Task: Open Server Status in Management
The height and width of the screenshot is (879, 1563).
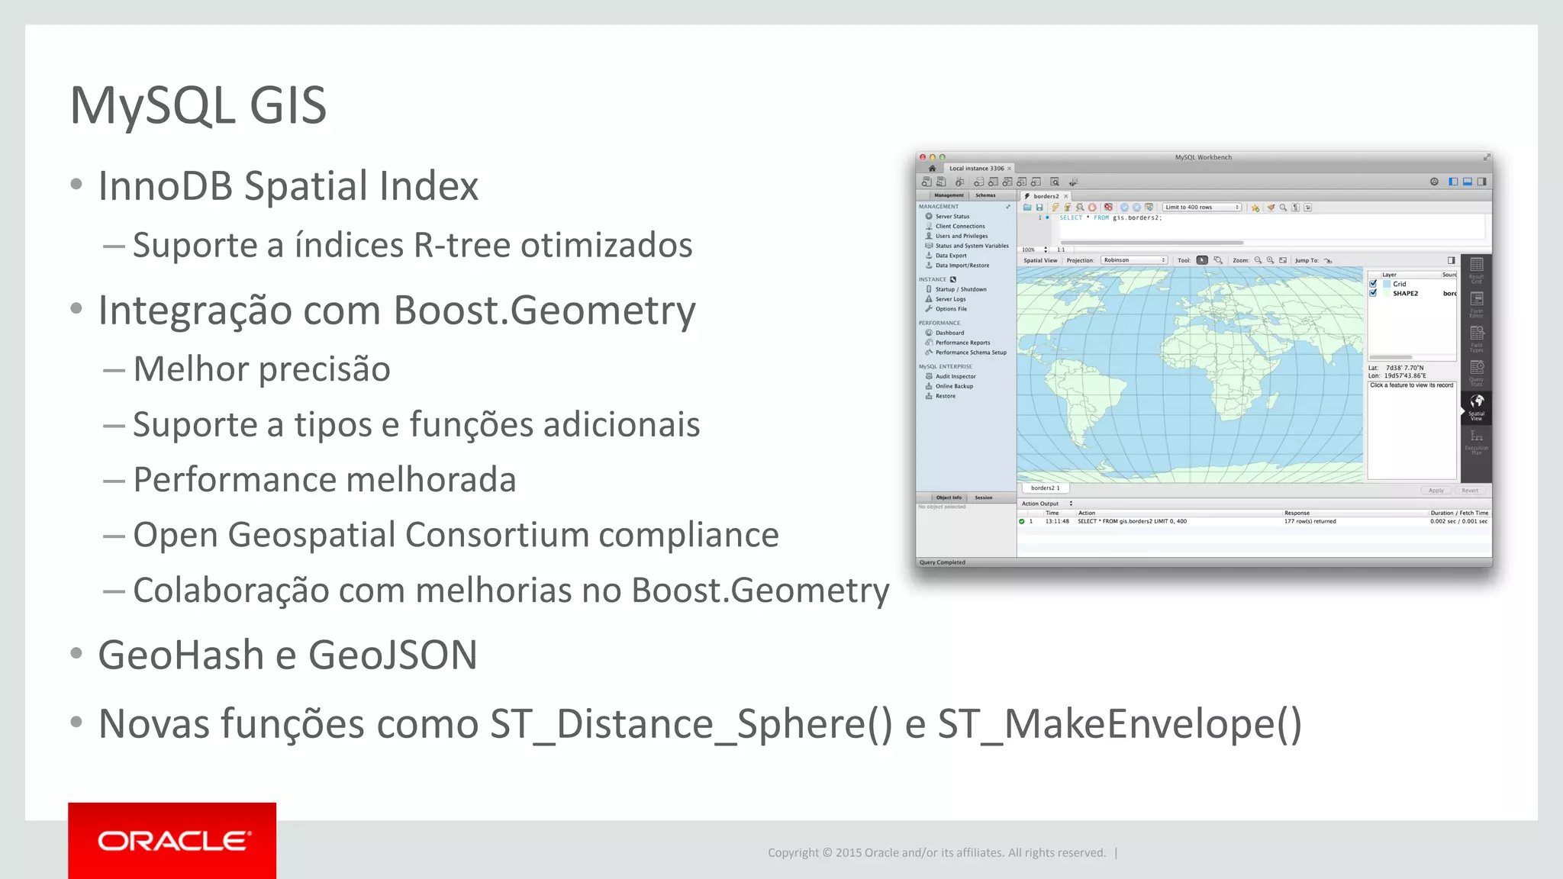Action: [947, 216]
